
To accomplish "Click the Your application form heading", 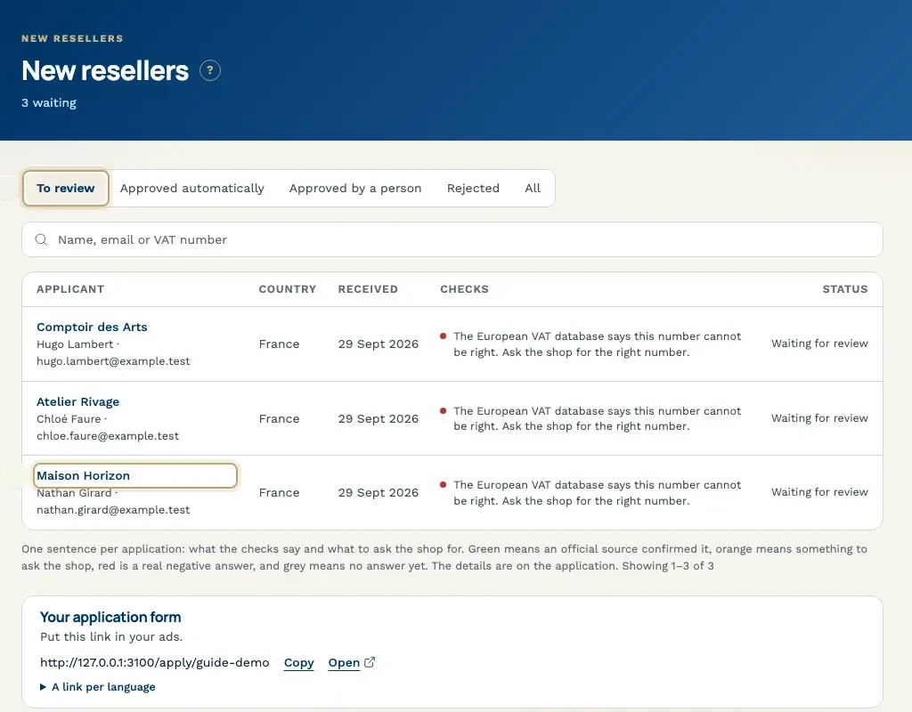I will point(110,617).
